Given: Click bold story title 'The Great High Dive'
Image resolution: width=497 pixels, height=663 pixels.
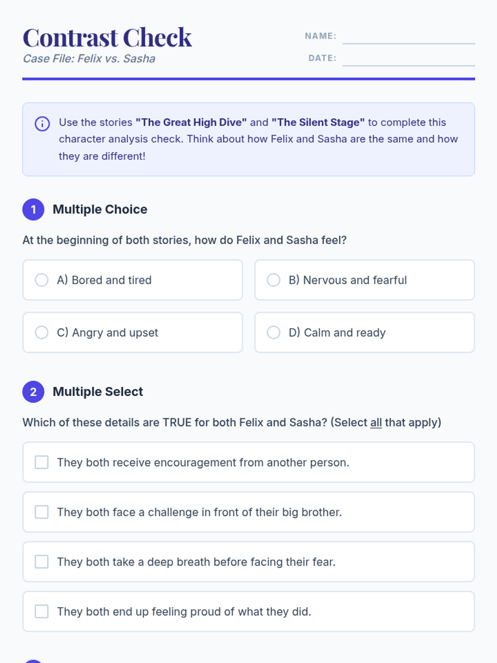Looking at the screenshot, I should pos(191,122).
